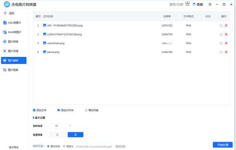Set 垂直镜像 to 是

click(x=57, y=135)
